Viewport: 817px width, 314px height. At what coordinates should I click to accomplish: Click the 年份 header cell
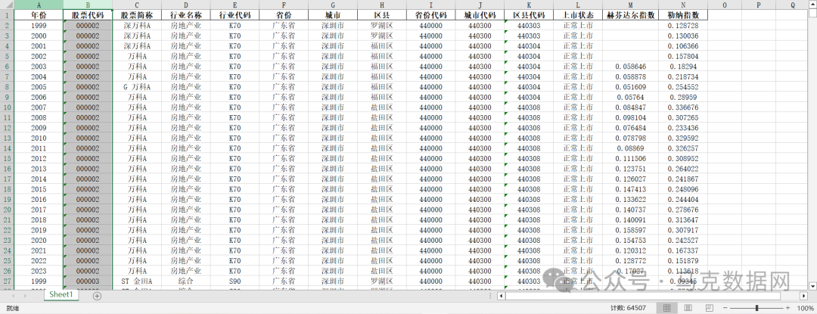tap(39, 14)
